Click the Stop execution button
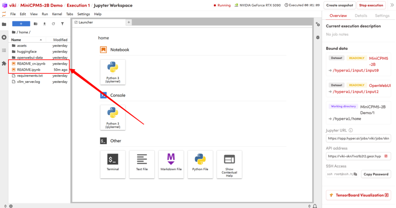Viewport: 396px width, 208px height. (371, 5)
